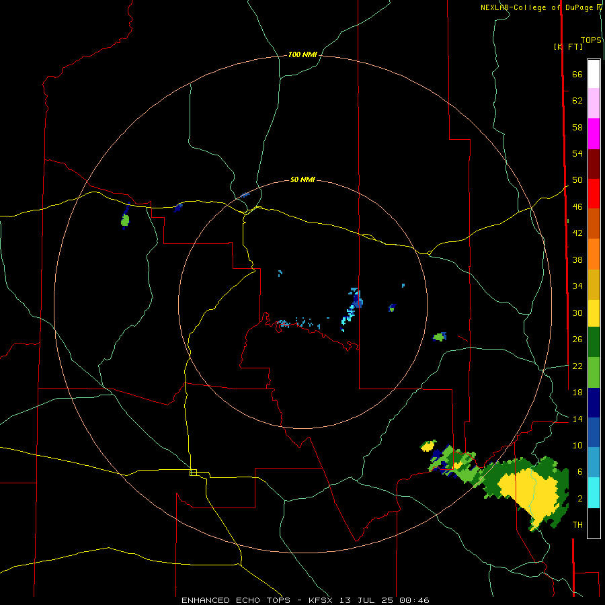This screenshot has width=605, height=605.
Task: Click the 10 value on the scale
Action: [577, 445]
